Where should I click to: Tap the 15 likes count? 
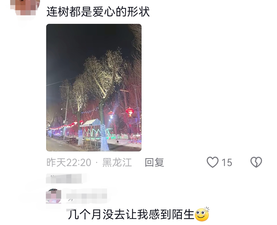(x=227, y=162)
